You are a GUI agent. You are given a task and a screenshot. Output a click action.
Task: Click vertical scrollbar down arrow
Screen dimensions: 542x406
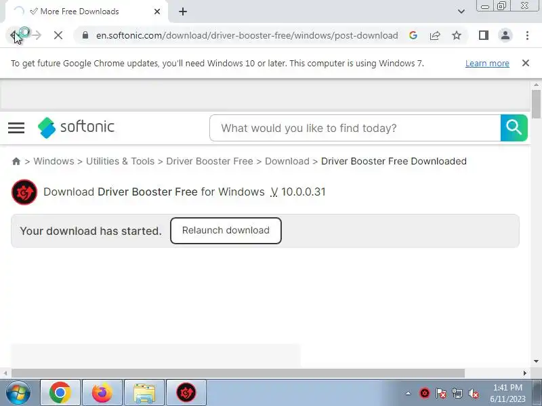click(536, 361)
